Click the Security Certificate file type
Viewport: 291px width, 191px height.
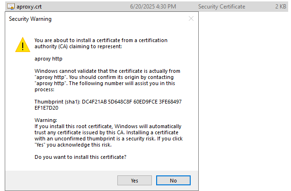tap(221, 7)
